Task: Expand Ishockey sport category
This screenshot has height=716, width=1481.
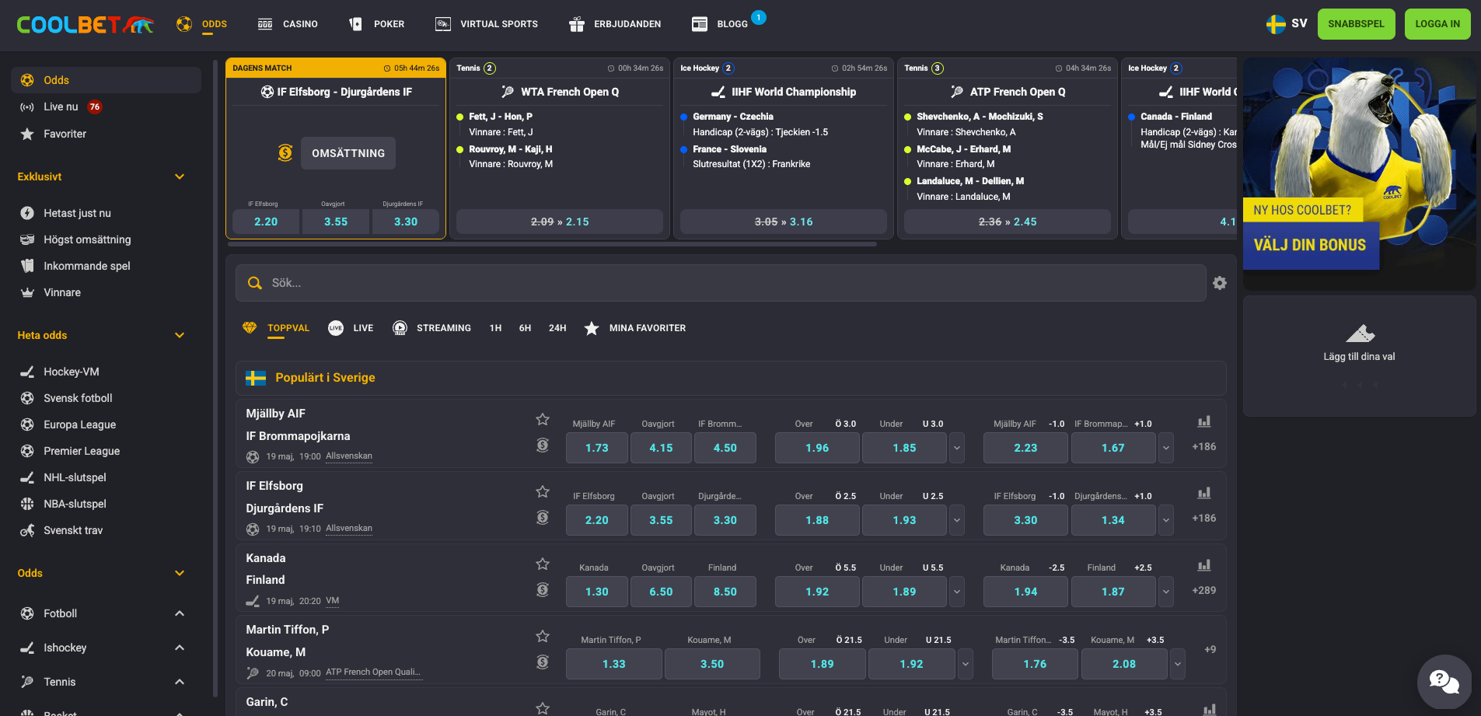Action: point(180,648)
